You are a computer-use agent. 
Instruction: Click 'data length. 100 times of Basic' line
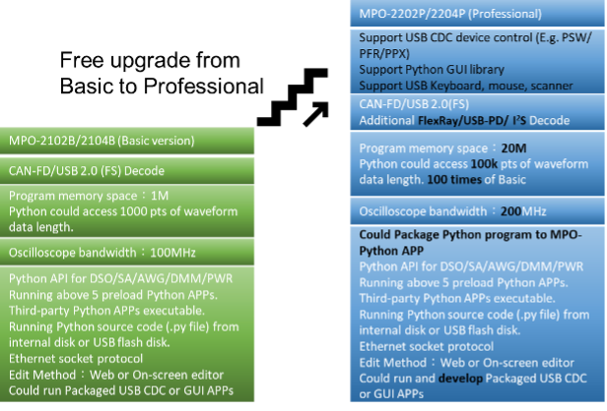tap(442, 180)
